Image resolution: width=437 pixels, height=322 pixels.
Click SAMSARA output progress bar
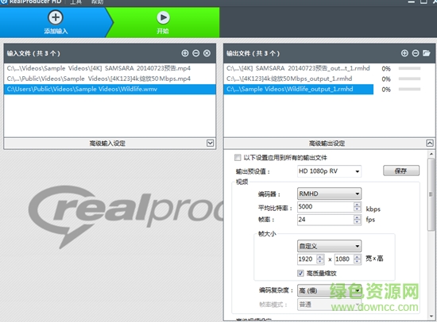[x=409, y=68]
